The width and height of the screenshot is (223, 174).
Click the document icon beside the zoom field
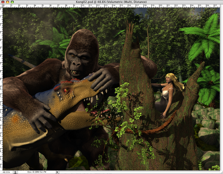tap(15, 172)
